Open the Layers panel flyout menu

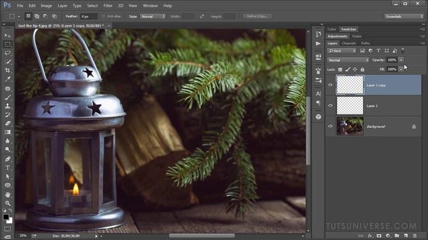tap(423, 43)
